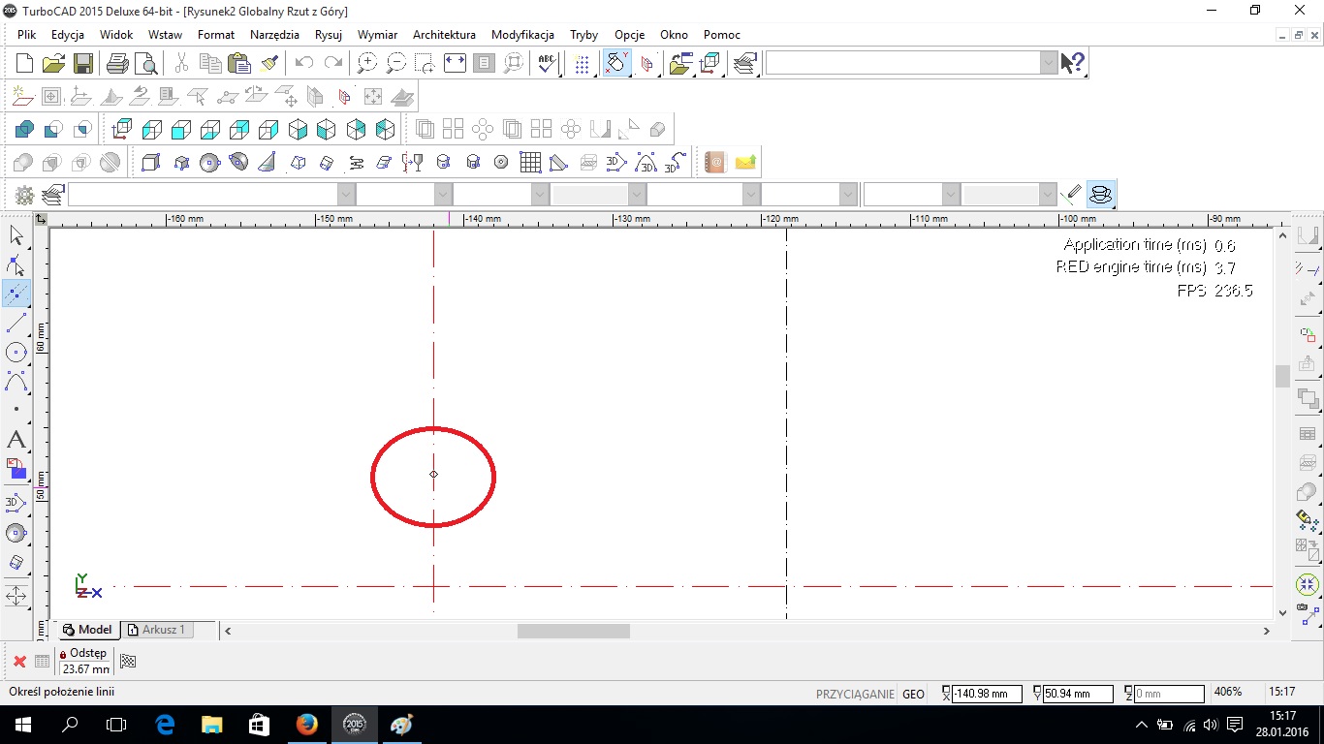Viewport: 1324px width, 744px height.
Task: Cancel the command with the red X
Action: (19, 662)
